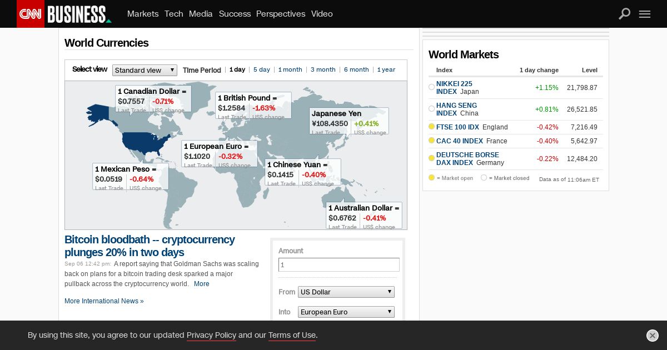Choose the 6 month time period
Screen dimensions: 667x350
click(x=356, y=69)
